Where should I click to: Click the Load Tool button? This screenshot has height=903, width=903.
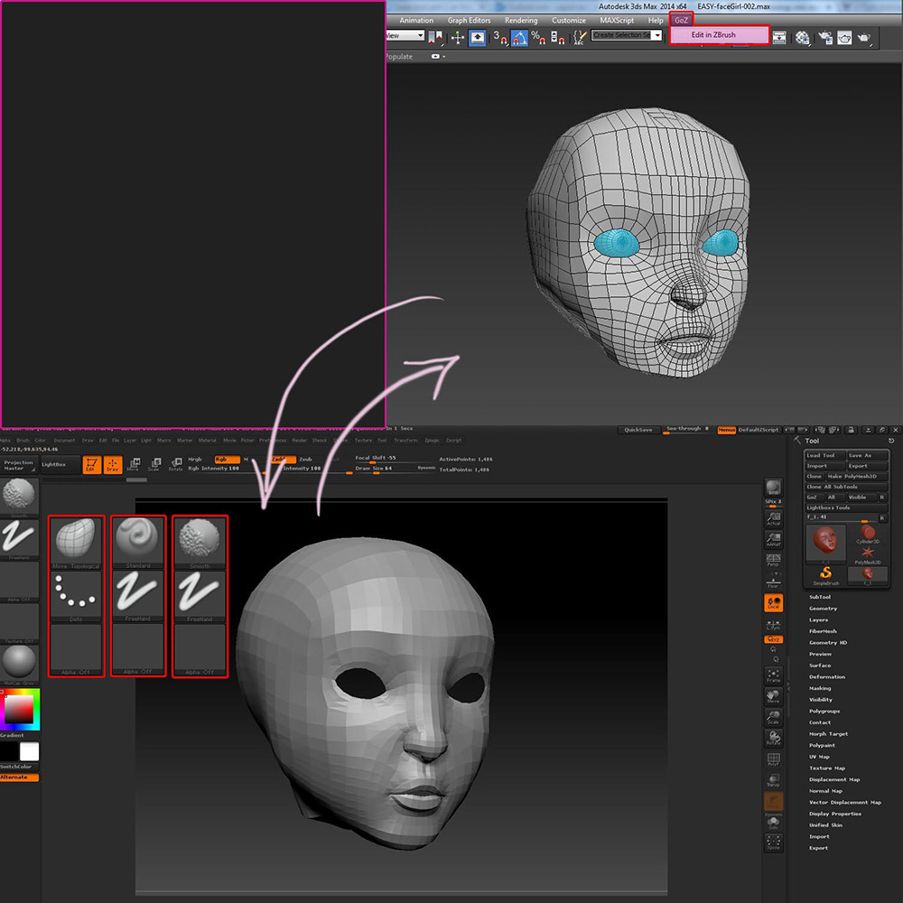[x=823, y=455]
